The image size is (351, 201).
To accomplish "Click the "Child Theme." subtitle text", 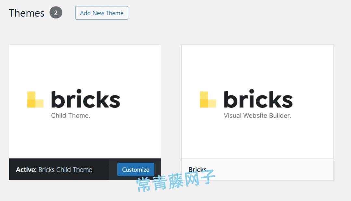I will point(71,116).
